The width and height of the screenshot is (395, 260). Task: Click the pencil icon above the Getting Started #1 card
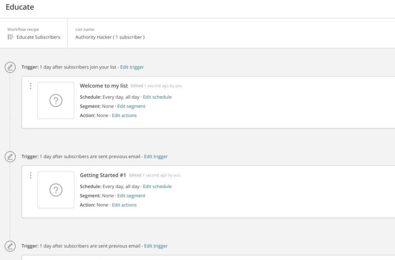(10, 157)
